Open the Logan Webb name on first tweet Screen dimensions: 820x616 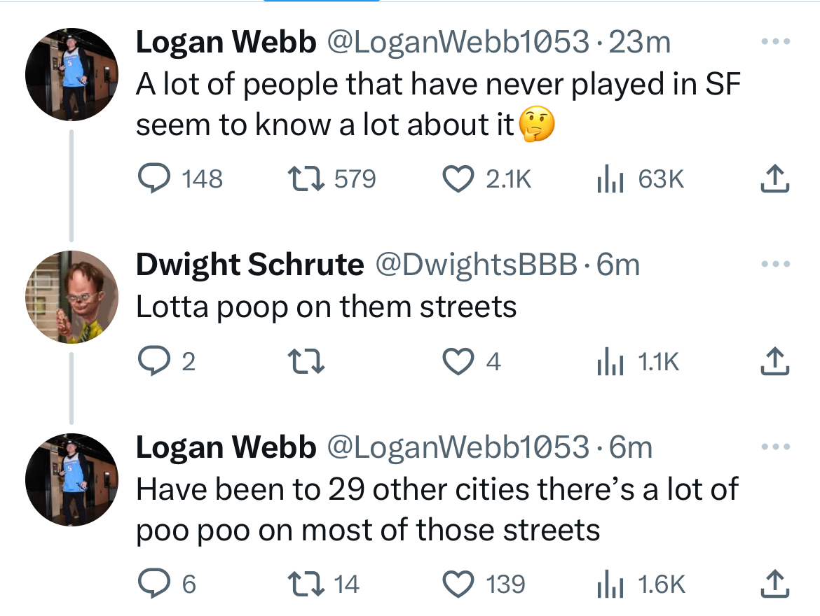(226, 43)
